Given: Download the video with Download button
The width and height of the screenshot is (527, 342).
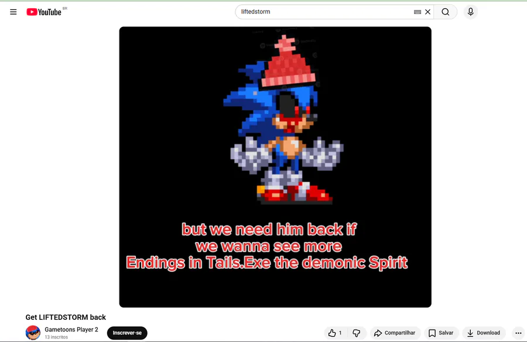Looking at the screenshot, I should pos(484,333).
